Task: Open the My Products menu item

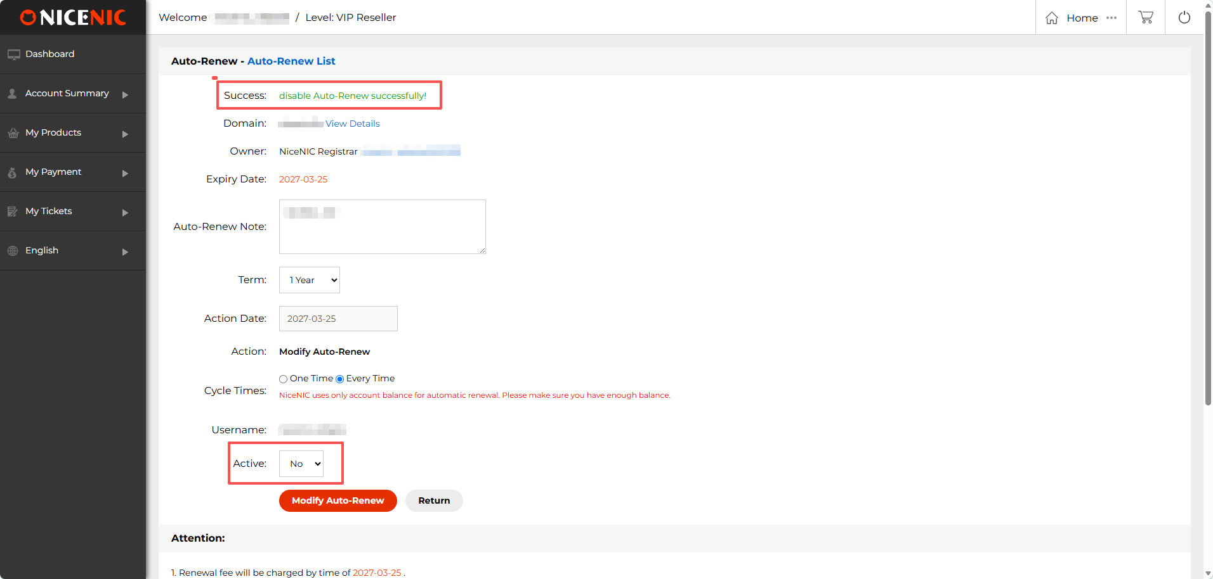Action: tap(73, 133)
